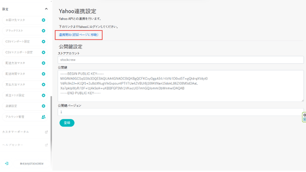Collapse the 設定 section chevron

pyautogui.click(x=46, y=9)
